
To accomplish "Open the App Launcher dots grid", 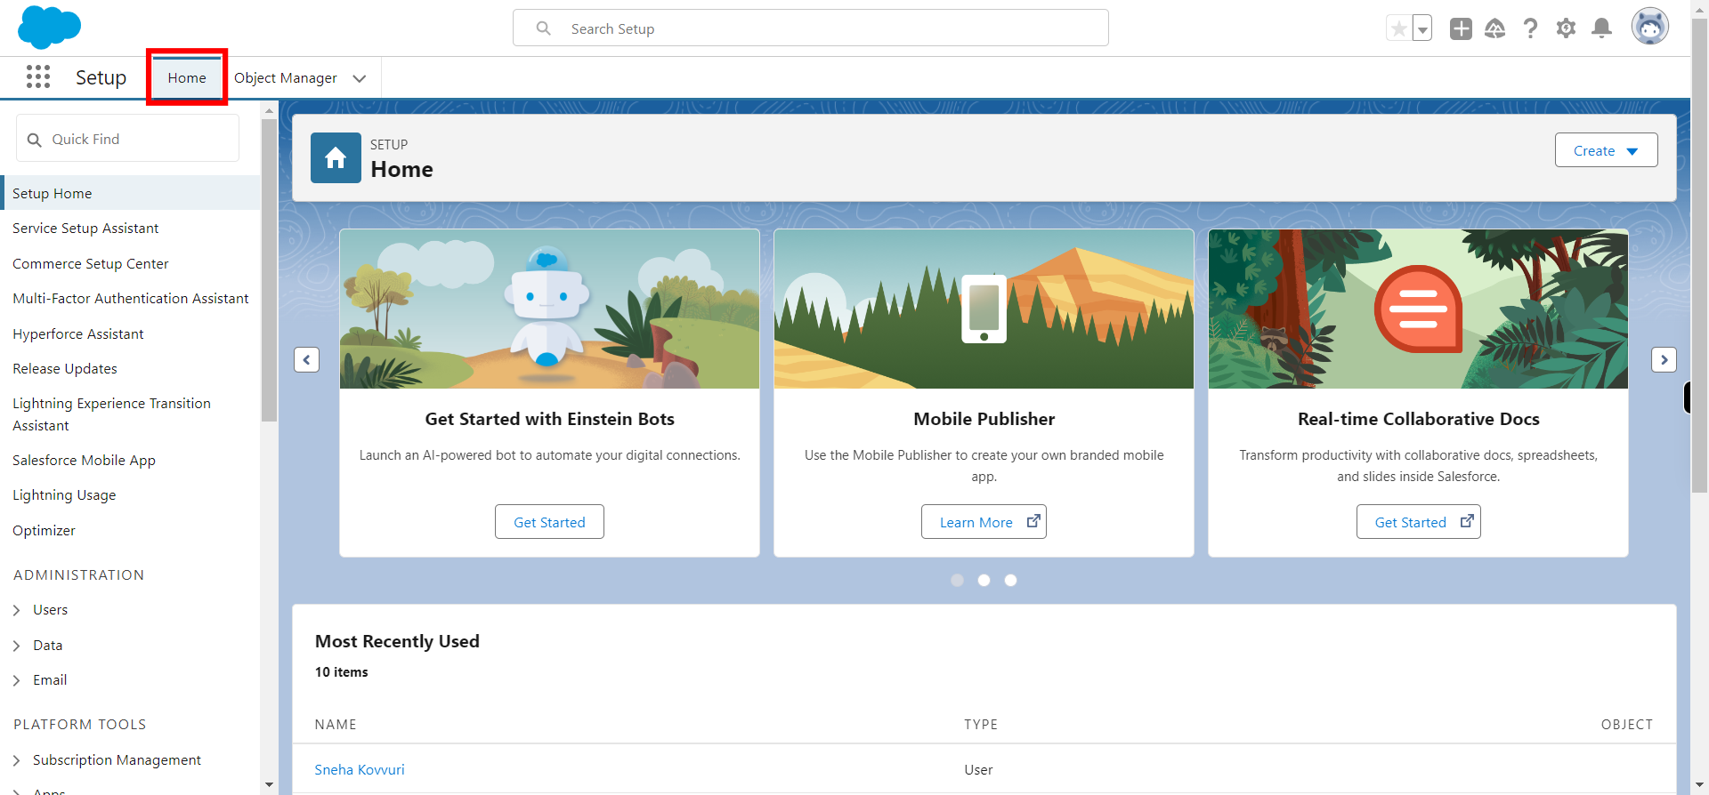I will [x=38, y=77].
